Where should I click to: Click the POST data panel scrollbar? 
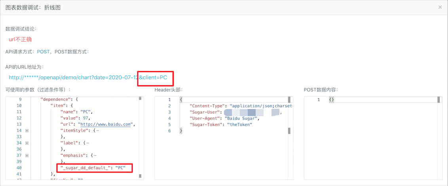[439, 99]
